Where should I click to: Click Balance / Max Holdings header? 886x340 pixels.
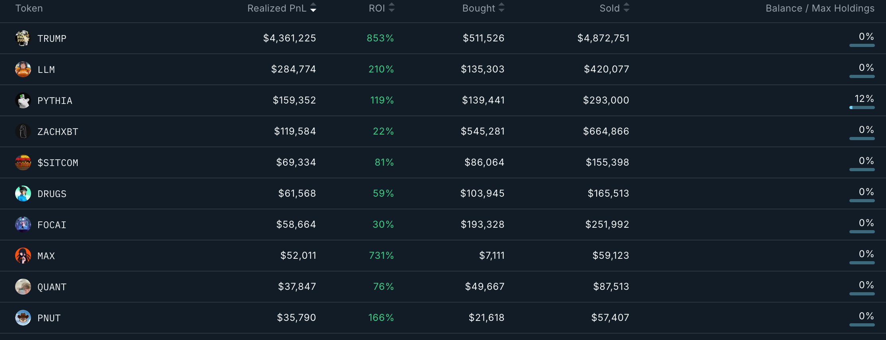click(x=820, y=8)
